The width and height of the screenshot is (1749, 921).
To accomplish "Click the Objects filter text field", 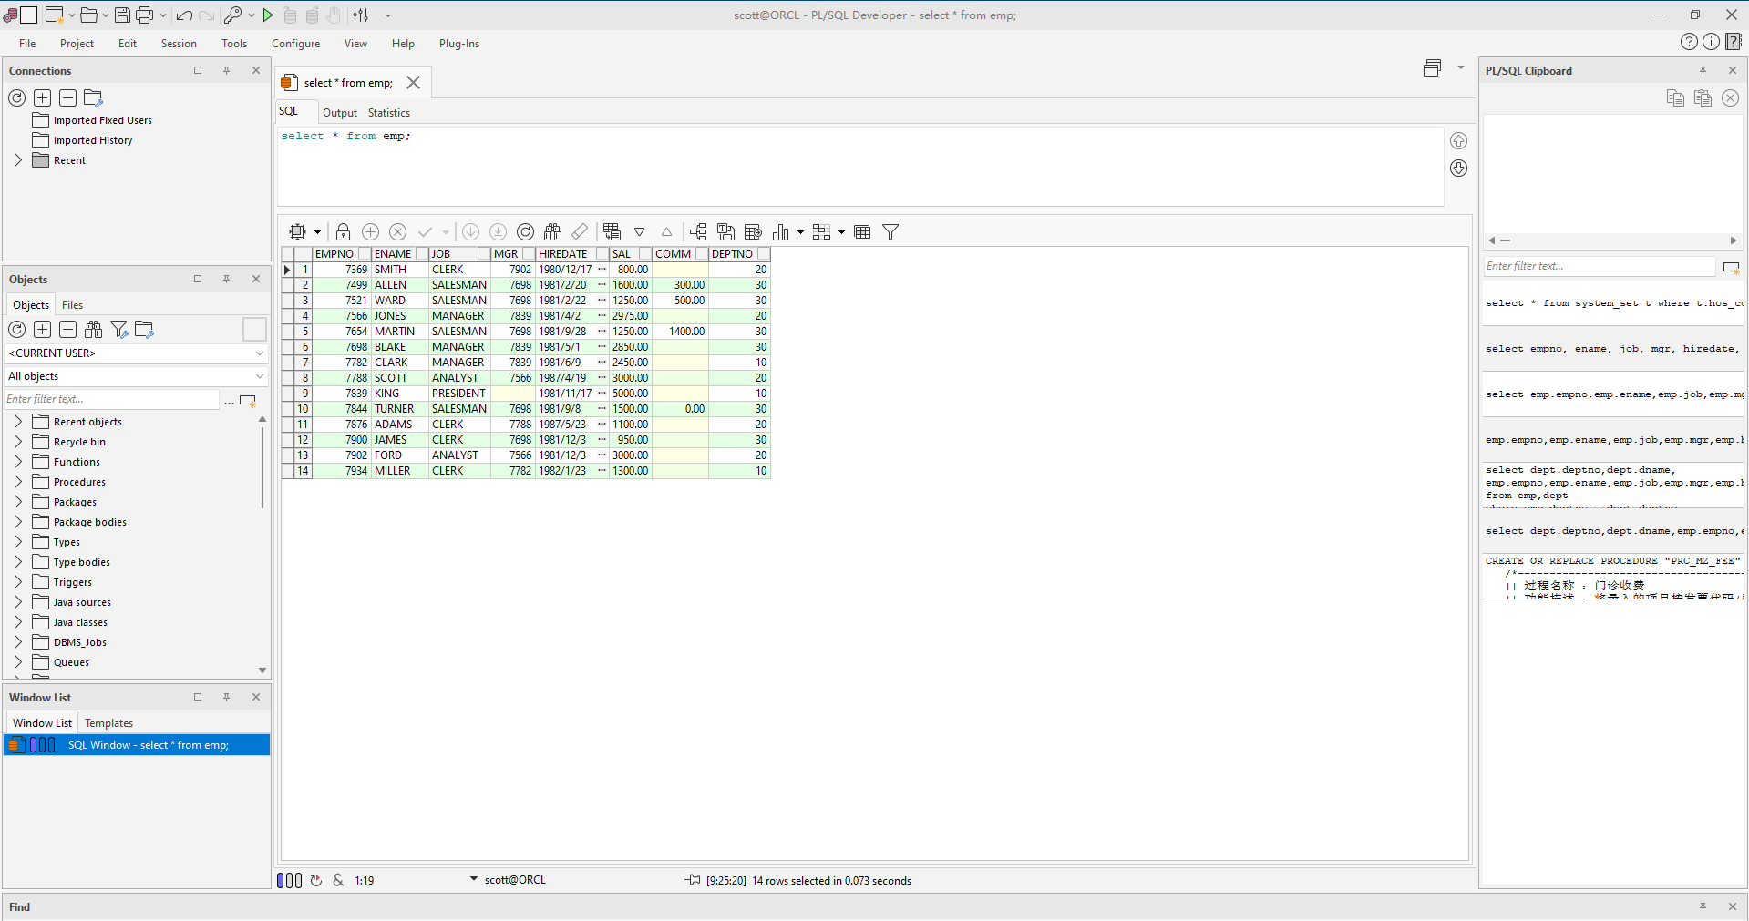I will coord(112,399).
